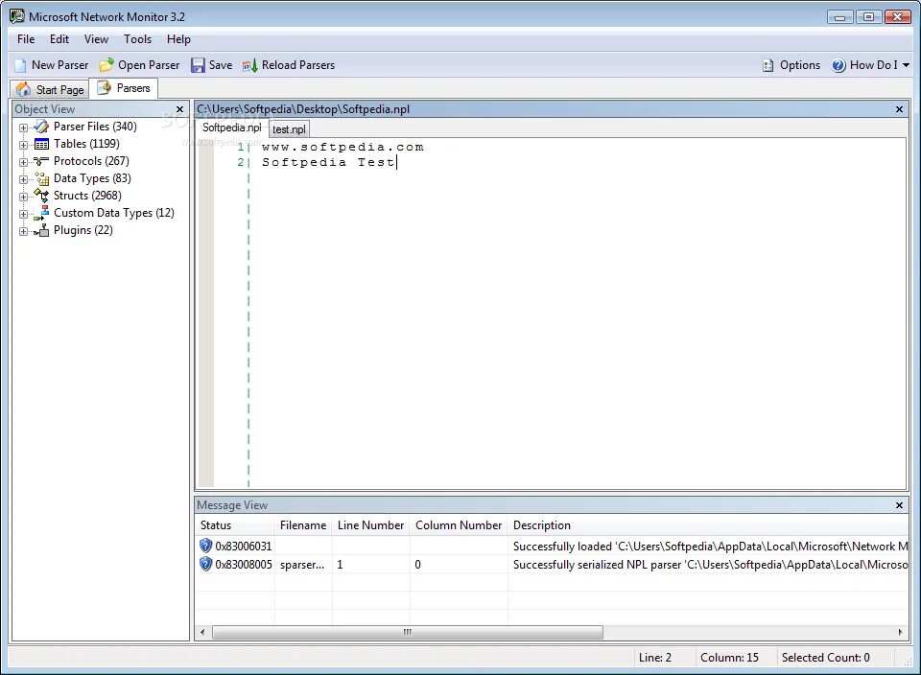The height and width of the screenshot is (675, 921).
Task: Expand the Parser Files node
Action: point(23,128)
